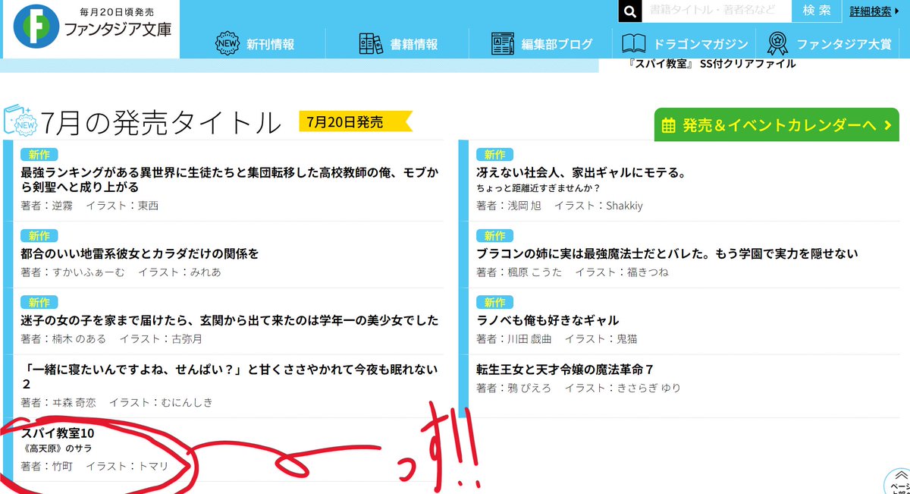Viewport: 910px width, 494px height.
Task: Open the ドラゴンマガジン menu item
Action: click(701, 45)
